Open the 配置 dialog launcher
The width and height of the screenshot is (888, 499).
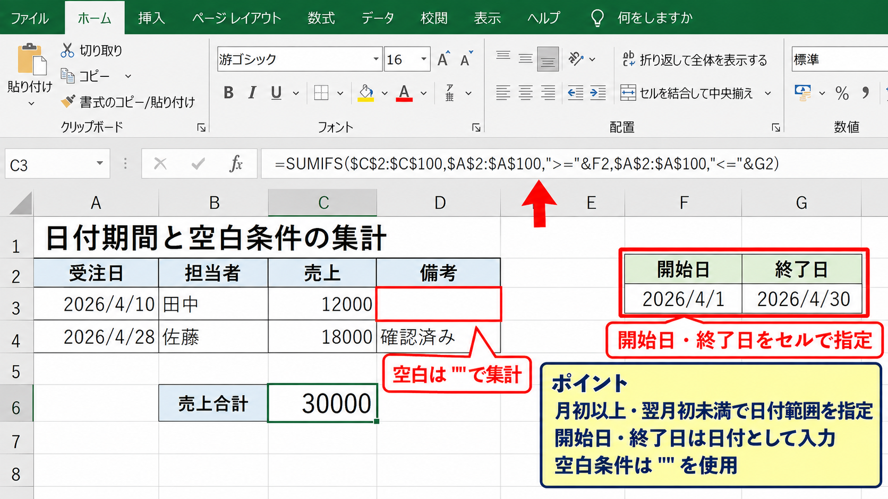coord(776,127)
